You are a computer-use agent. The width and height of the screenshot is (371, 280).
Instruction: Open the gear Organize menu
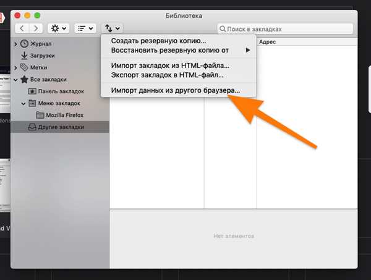pos(59,28)
